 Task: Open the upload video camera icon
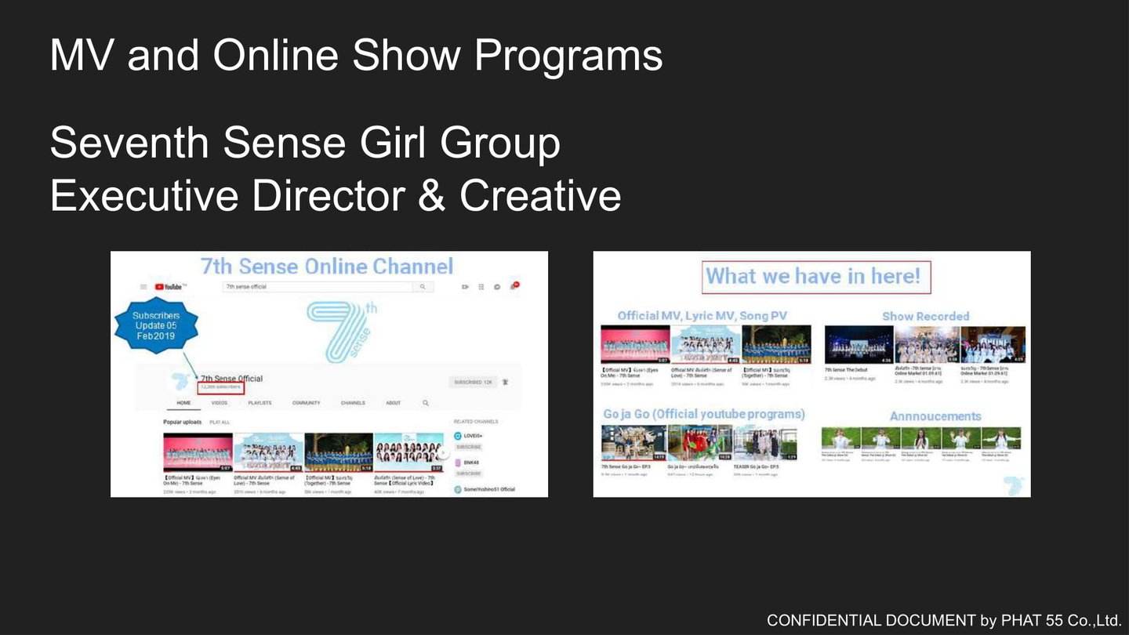465,287
